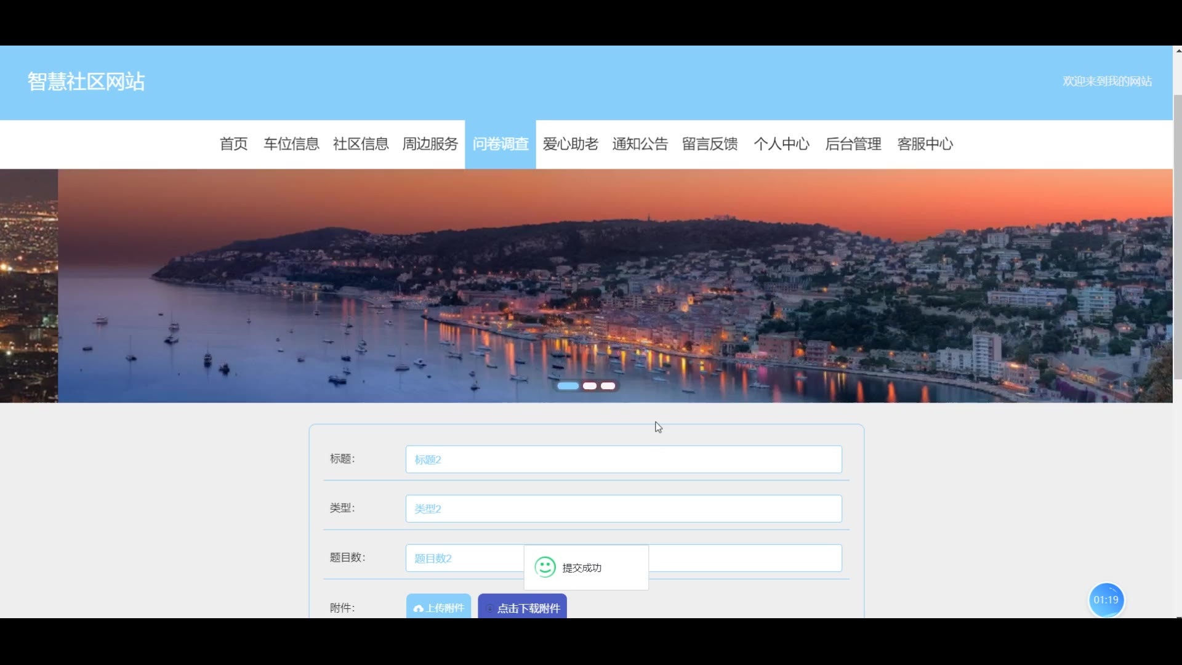Select the third carousel indicator dot
Screen dimensions: 1182x665
(x=608, y=386)
